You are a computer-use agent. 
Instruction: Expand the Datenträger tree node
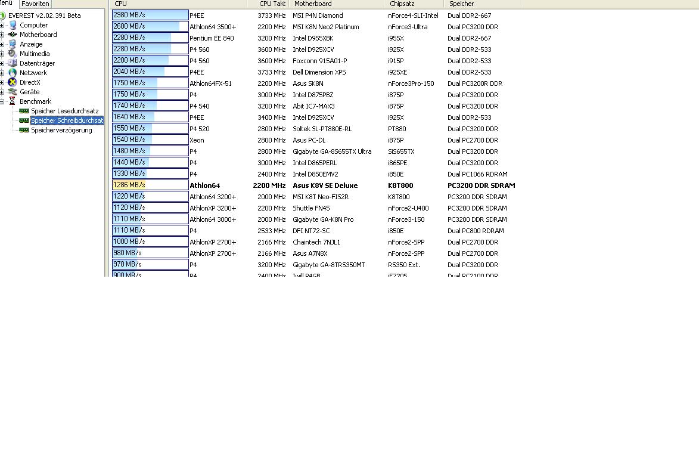(x=2, y=63)
